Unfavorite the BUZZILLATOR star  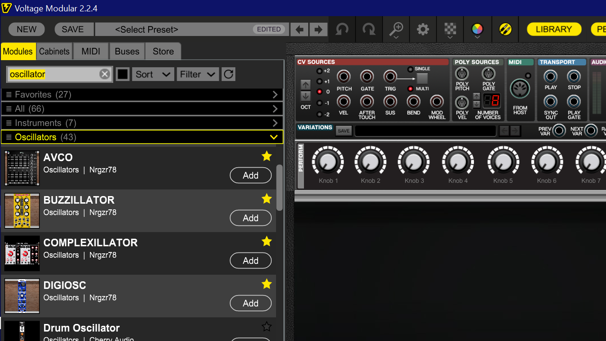(x=267, y=198)
